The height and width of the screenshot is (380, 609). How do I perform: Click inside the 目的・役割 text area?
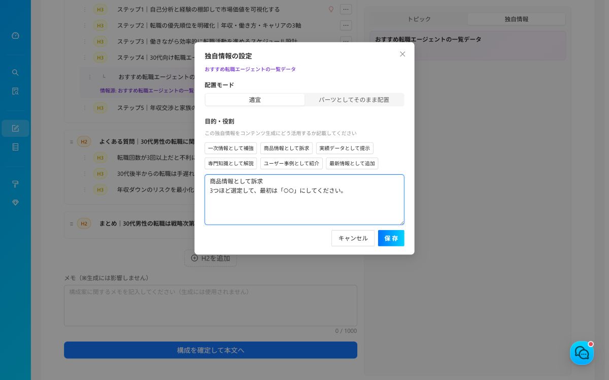(x=304, y=200)
